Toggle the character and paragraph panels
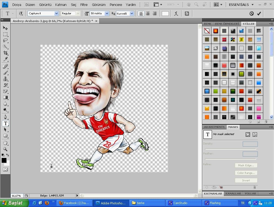274x207 pixels. 187,13
